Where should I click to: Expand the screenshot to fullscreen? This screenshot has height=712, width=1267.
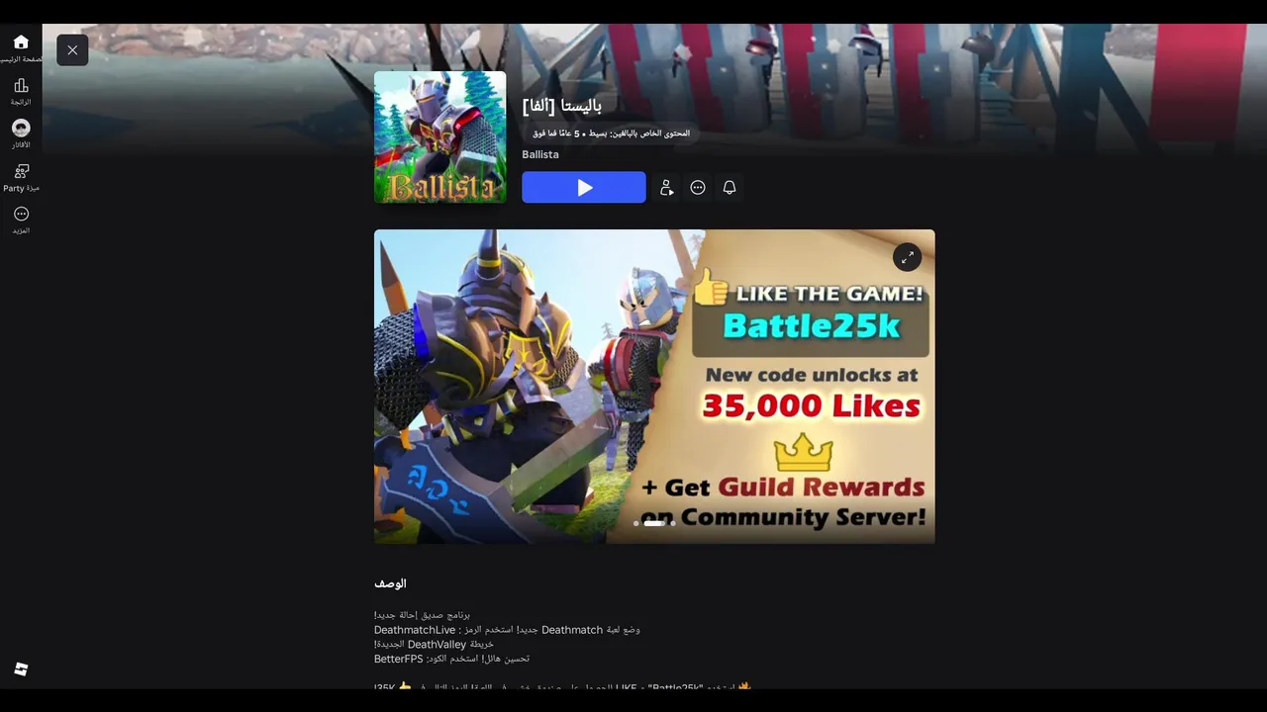(907, 257)
